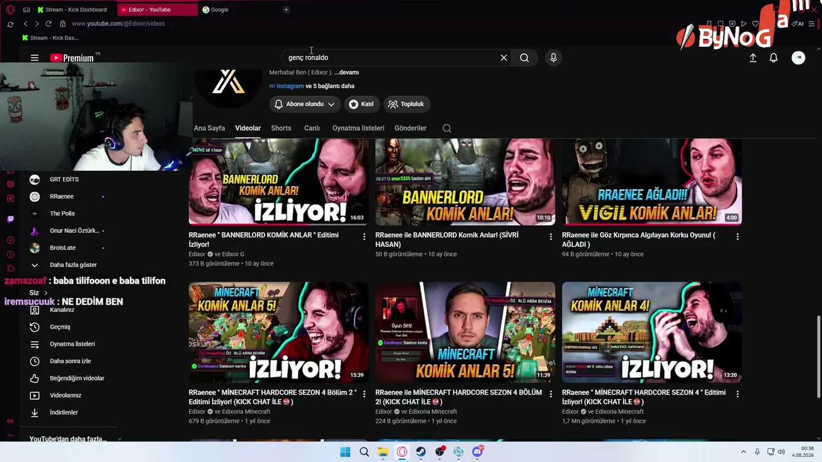Open the BANNERLORD Komik Anlar 10:10 thumbnail
This screenshot has width=822, height=462.
click(x=465, y=182)
